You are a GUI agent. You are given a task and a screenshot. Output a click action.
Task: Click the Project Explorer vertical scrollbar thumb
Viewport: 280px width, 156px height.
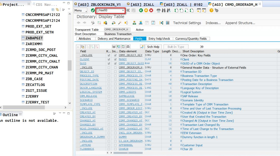click(x=70, y=65)
